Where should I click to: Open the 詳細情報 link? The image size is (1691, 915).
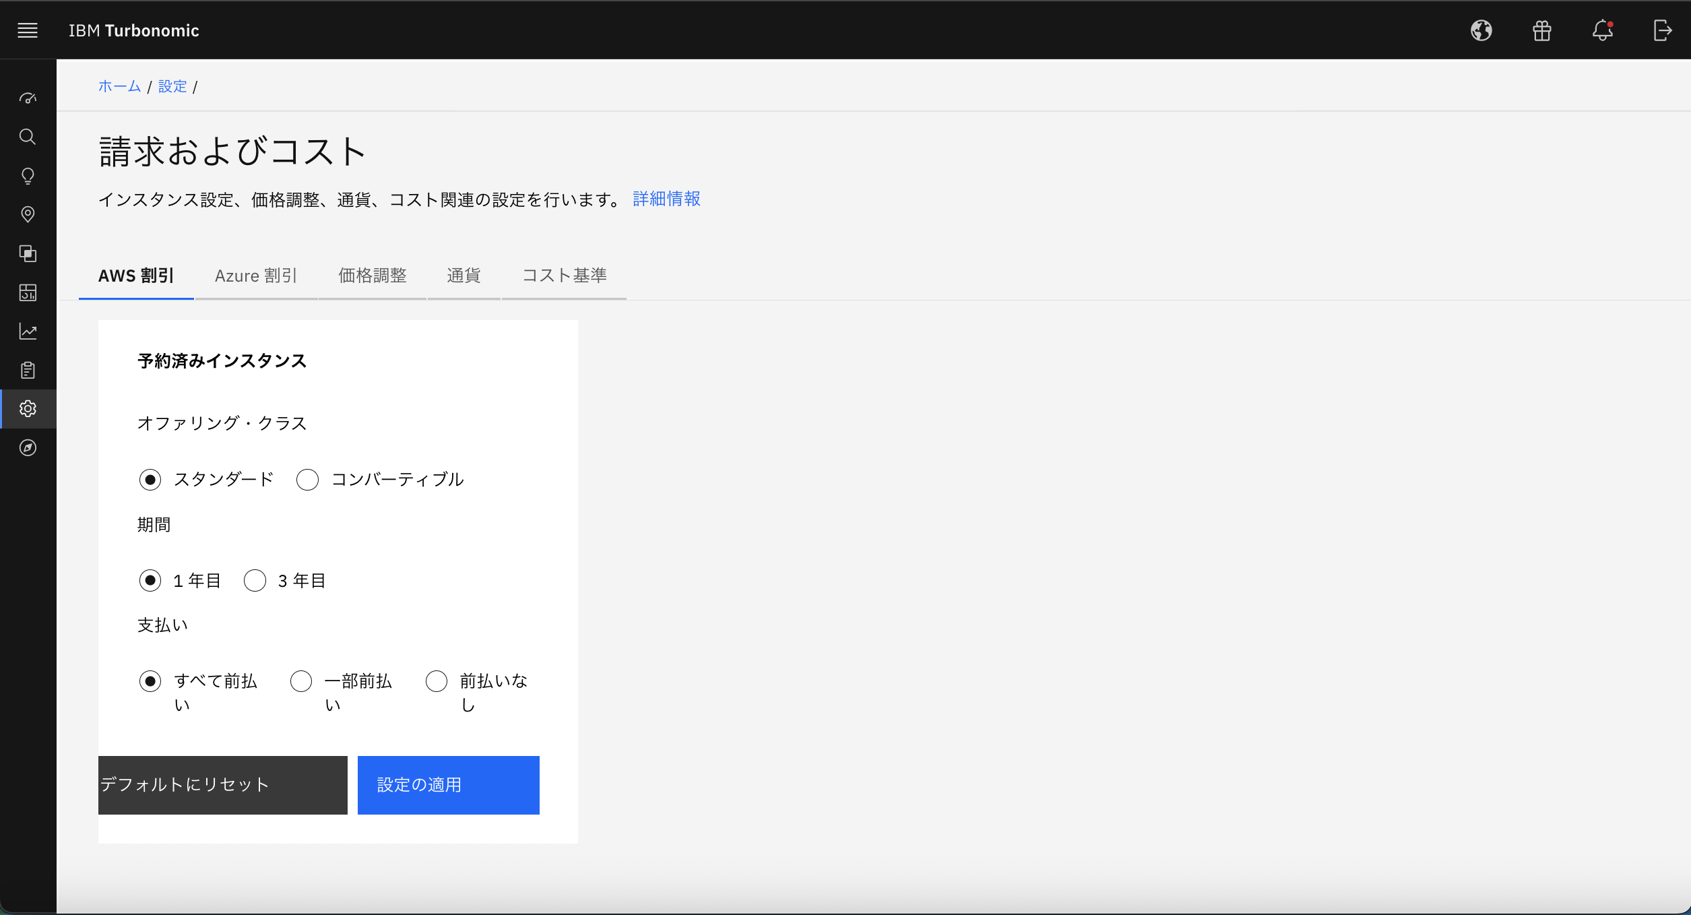tap(666, 199)
